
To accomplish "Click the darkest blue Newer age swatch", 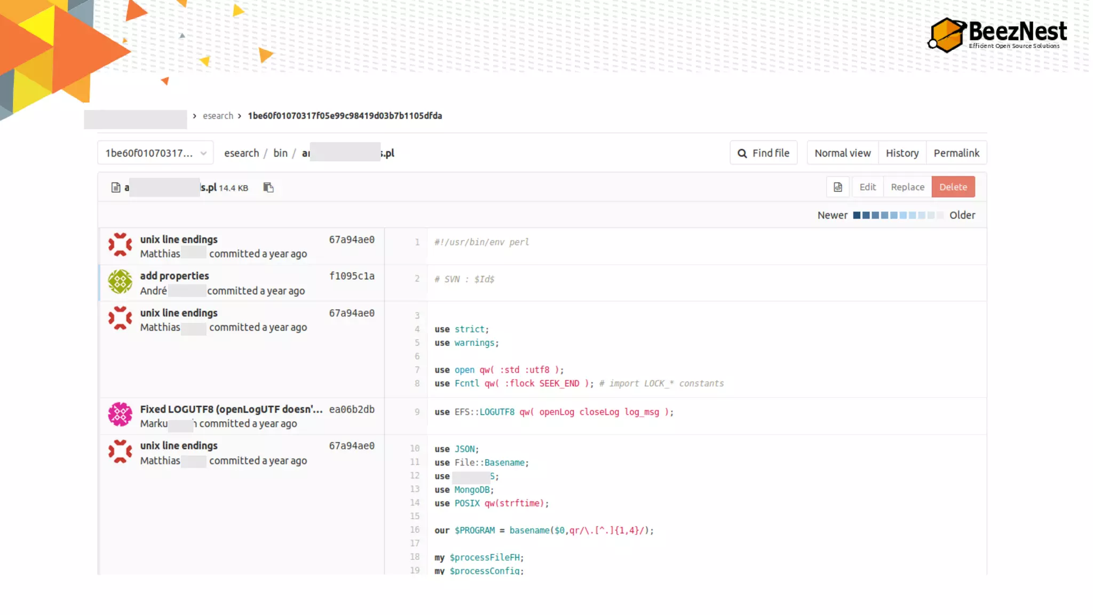I will pos(857,216).
